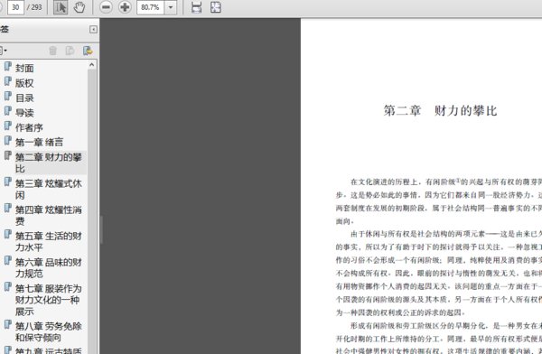This screenshot has width=542, height=354.
Task: Open bookmark panel options menu
Action: (3, 51)
